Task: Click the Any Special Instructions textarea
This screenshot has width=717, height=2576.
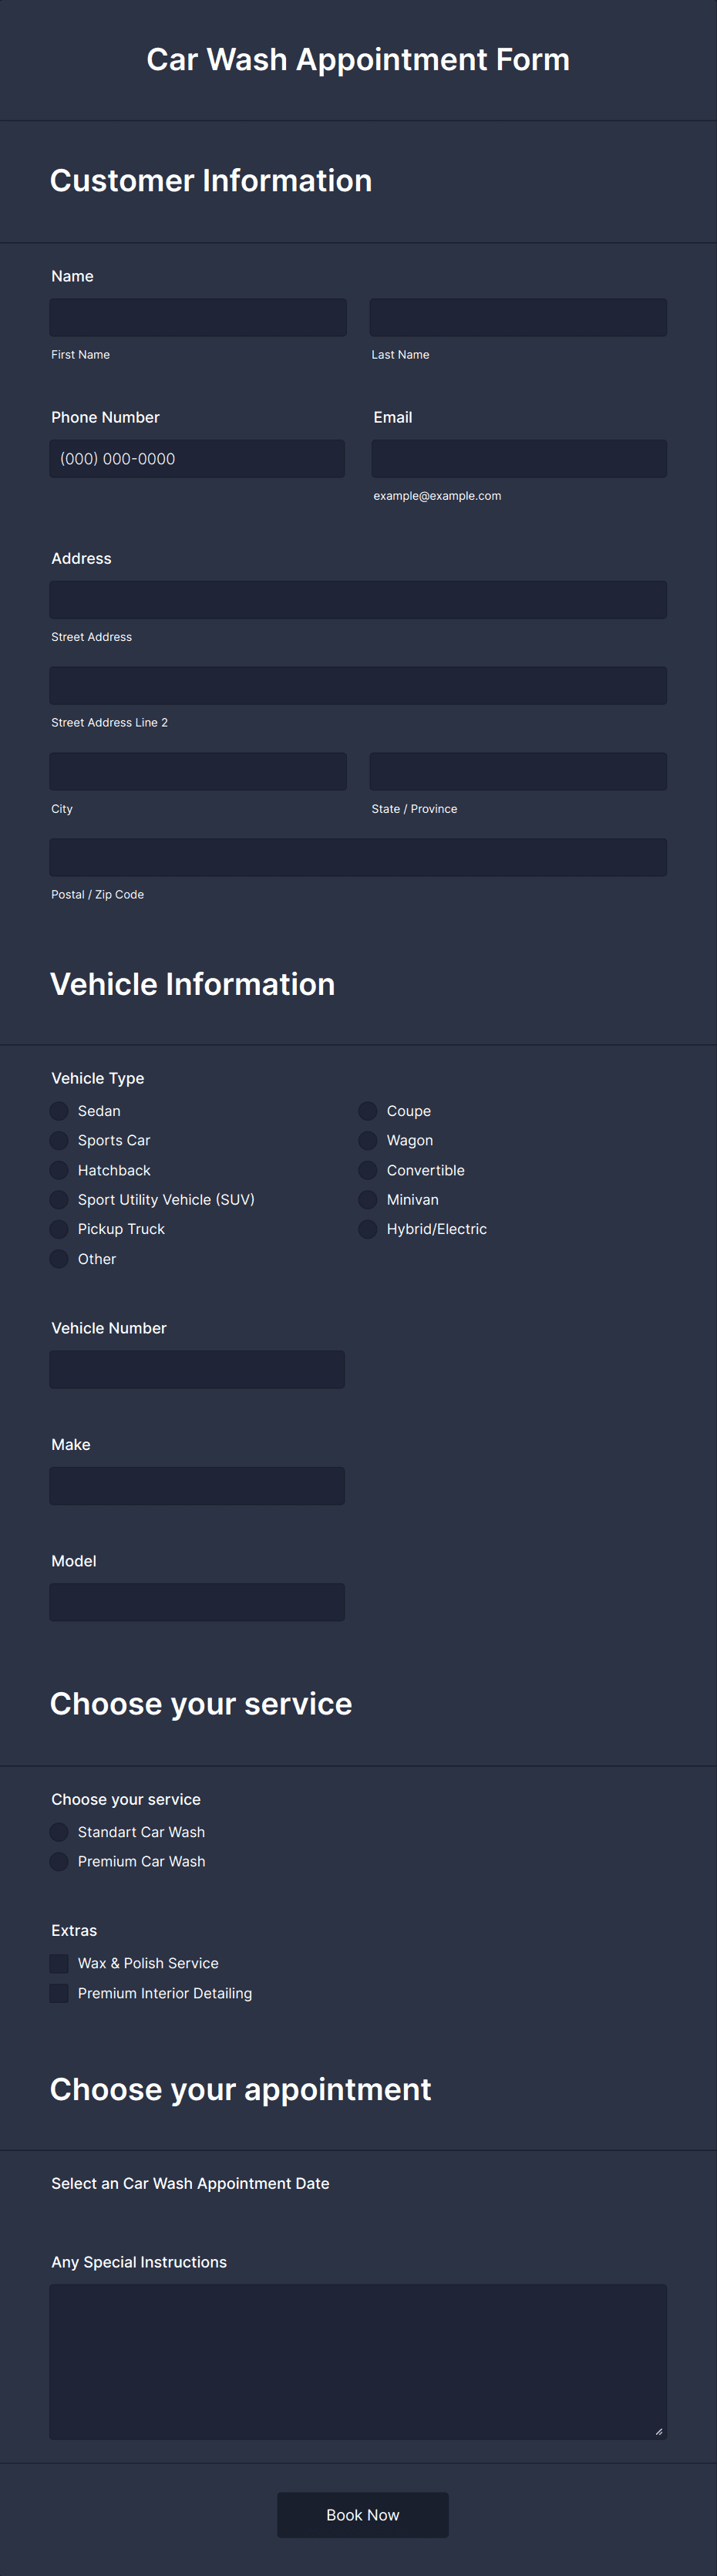Action: pyautogui.click(x=358, y=2362)
